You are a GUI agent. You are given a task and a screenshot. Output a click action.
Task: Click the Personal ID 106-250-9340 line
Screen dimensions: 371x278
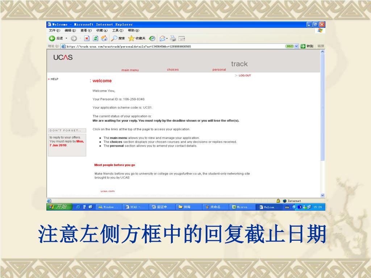119,99
